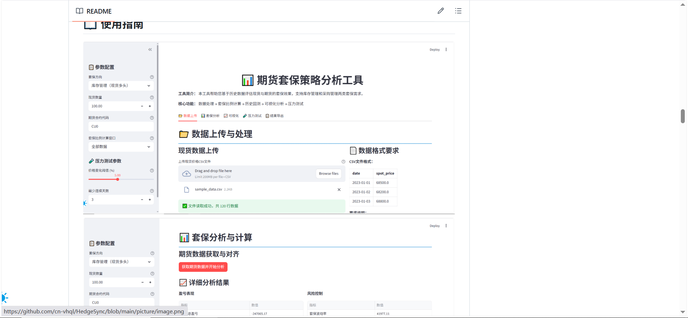Switch to the 套保分析 tab
This screenshot has width=688, height=318.
(x=210, y=116)
